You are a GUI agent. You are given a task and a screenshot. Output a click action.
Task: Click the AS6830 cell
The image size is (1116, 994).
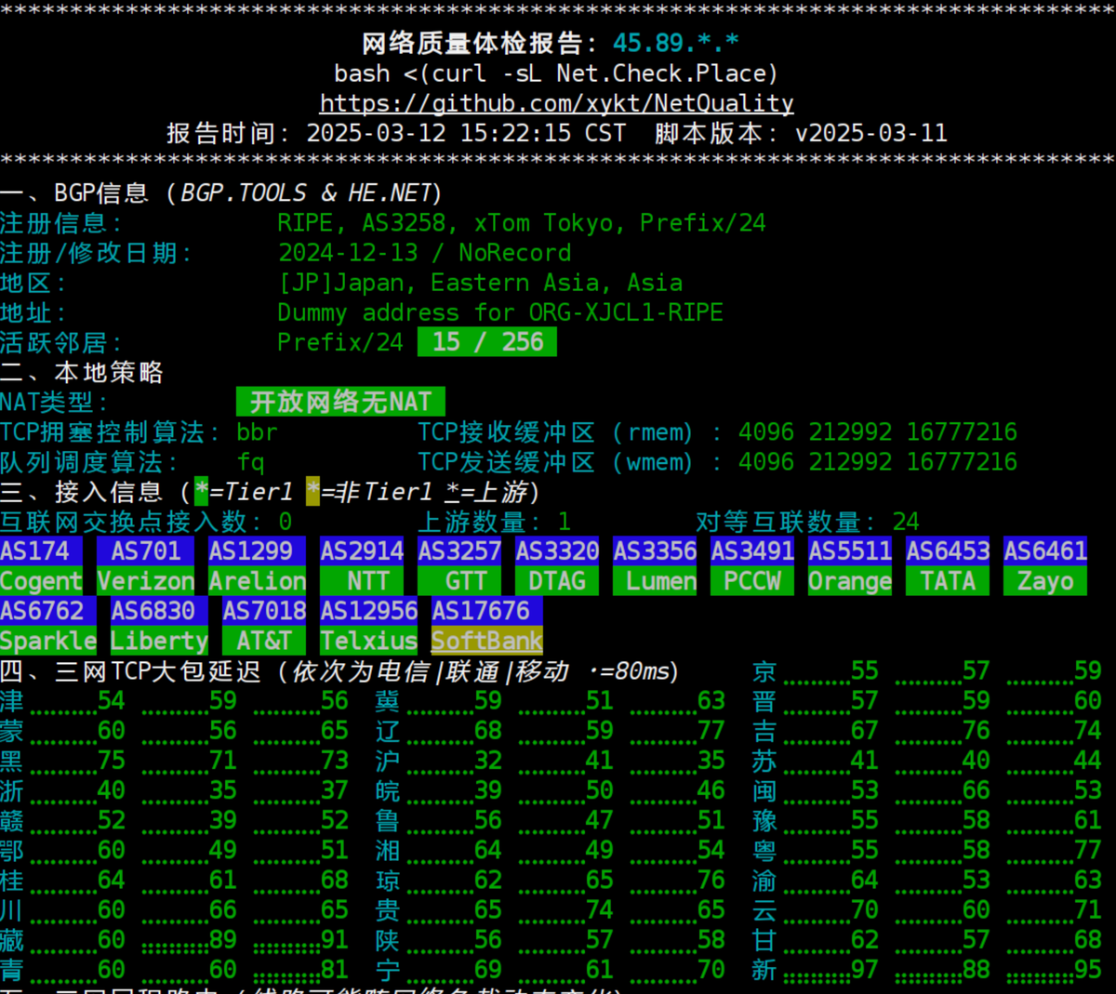(x=160, y=611)
